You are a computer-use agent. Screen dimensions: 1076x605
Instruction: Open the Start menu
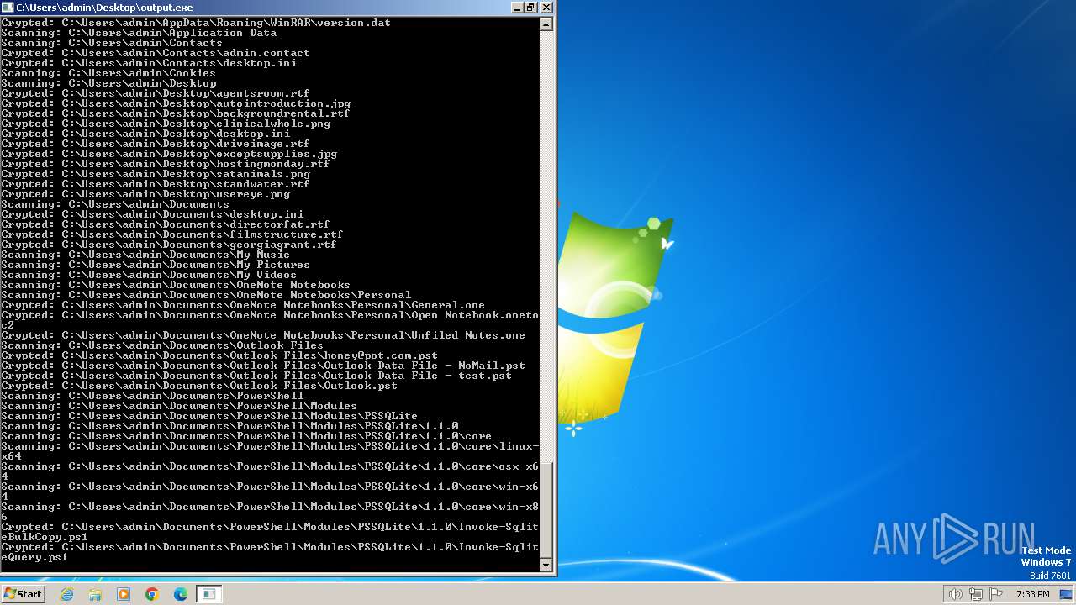click(23, 593)
